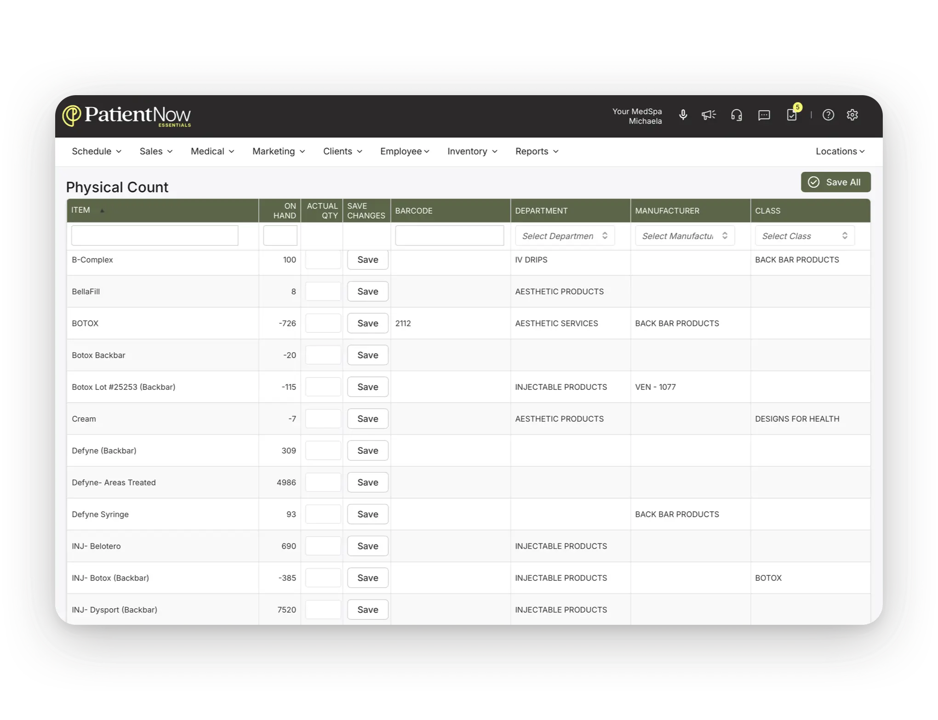Save the INJ- Botox (Backbar) row
Image resolution: width=938 pixels, height=720 pixels.
coord(368,578)
